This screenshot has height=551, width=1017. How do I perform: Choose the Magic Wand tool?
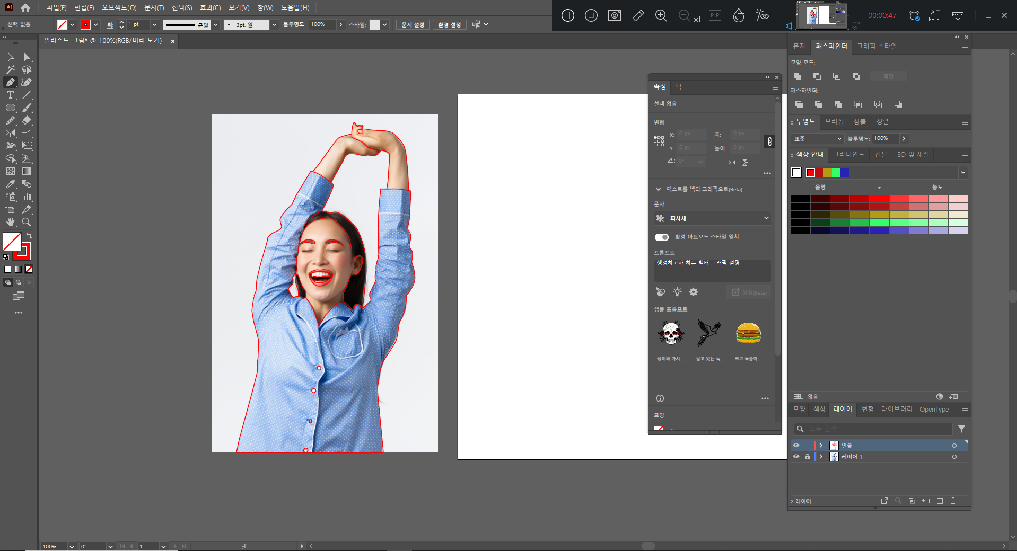point(10,70)
